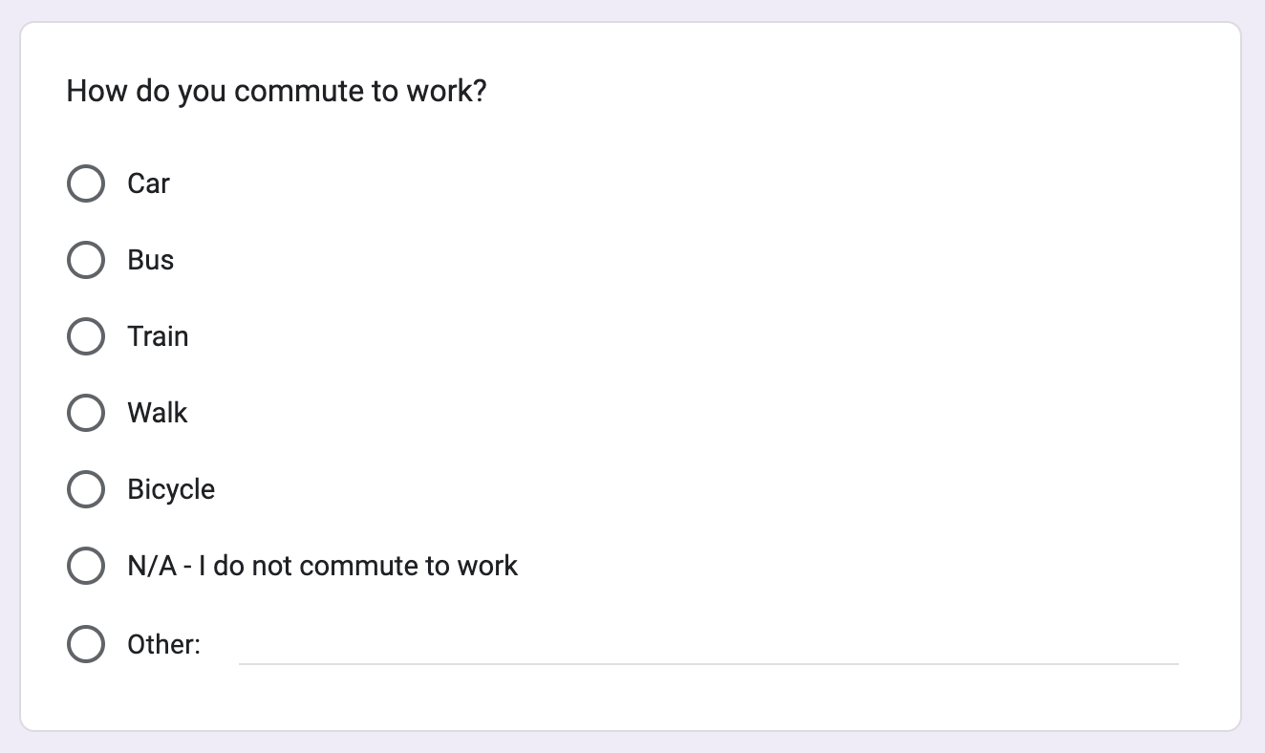The width and height of the screenshot is (1265, 753).
Task: Click the 'How do you commute to work?' heading
Action: coord(277,92)
